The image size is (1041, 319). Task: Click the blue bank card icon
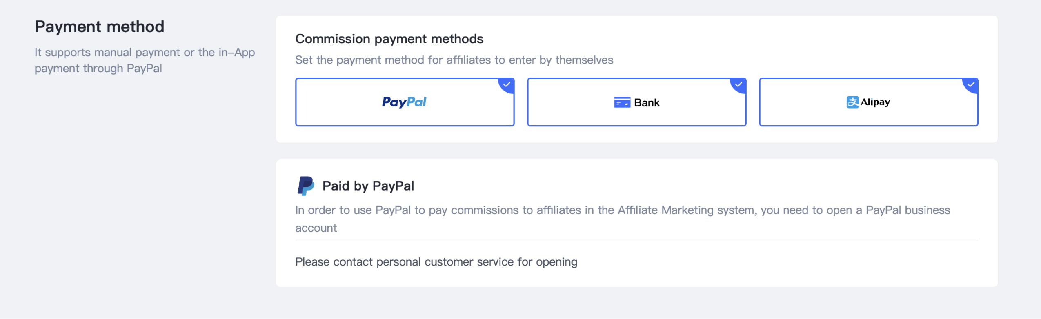(622, 102)
